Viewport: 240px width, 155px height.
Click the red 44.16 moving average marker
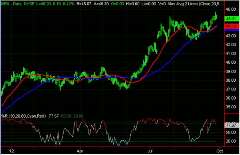(x=232, y=26)
